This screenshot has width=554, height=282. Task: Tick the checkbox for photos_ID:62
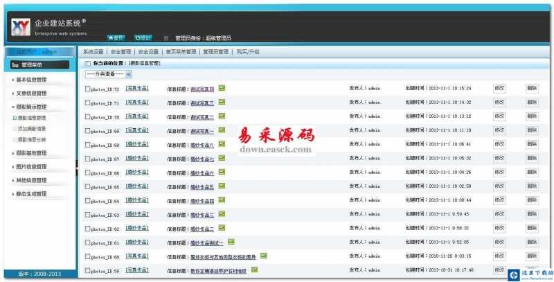[87, 229]
